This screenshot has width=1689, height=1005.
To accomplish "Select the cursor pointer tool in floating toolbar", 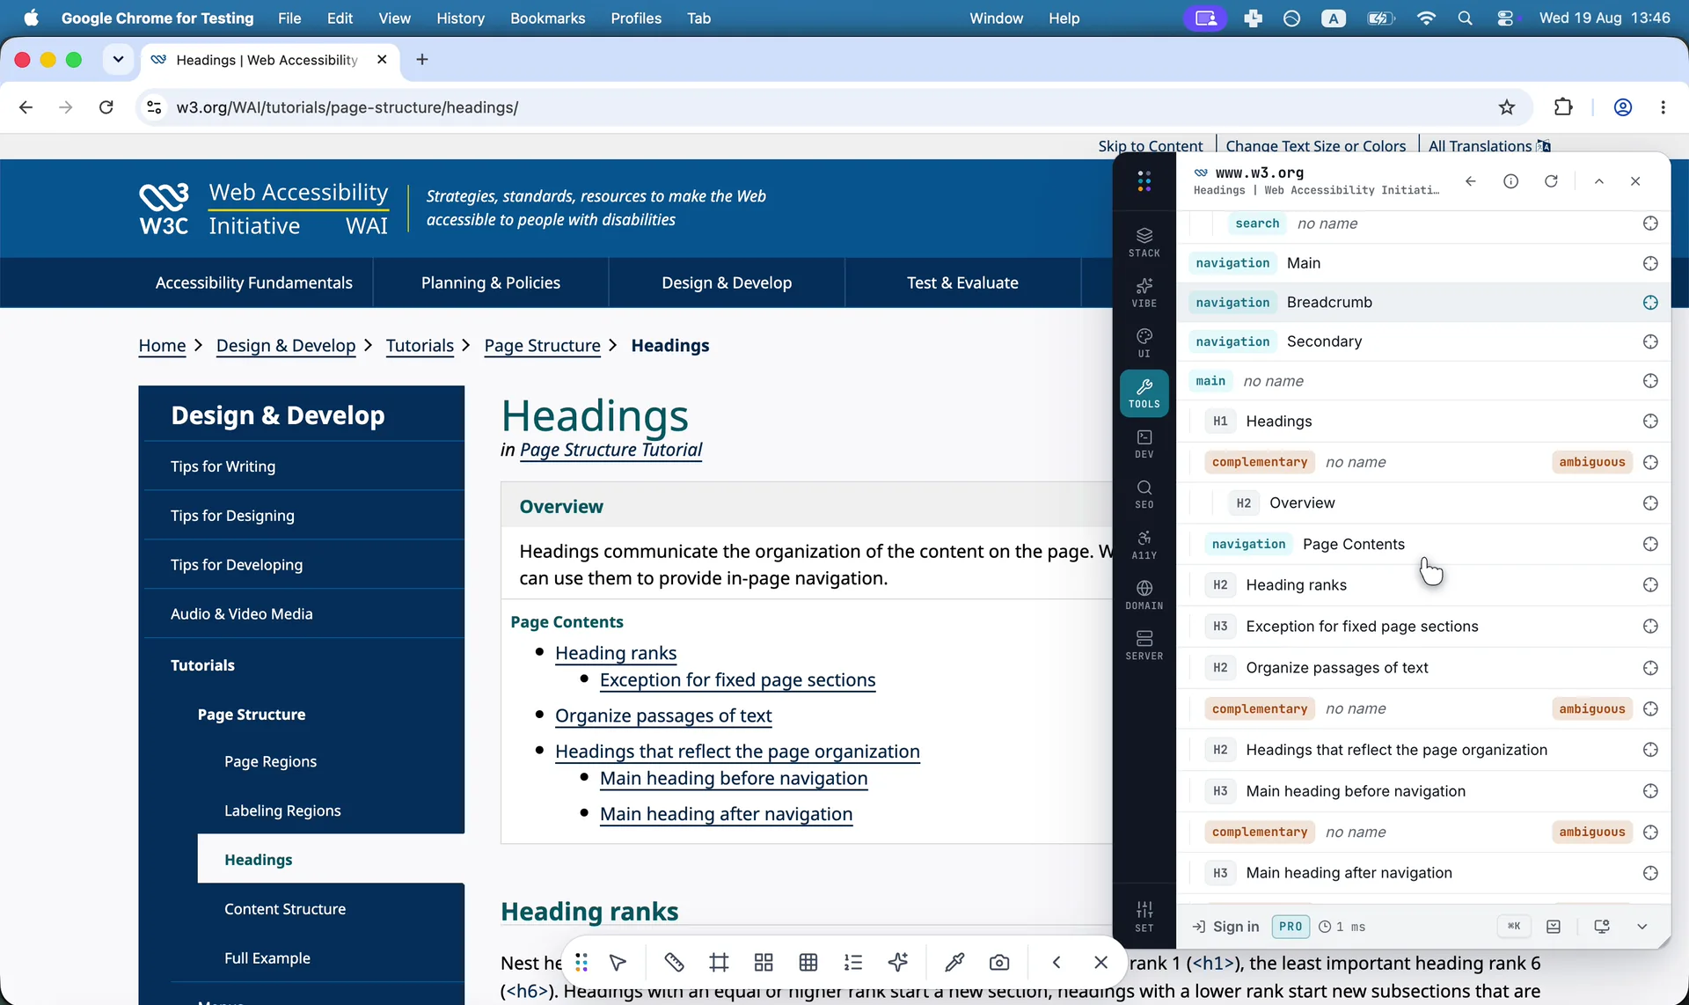I will coord(618,962).
